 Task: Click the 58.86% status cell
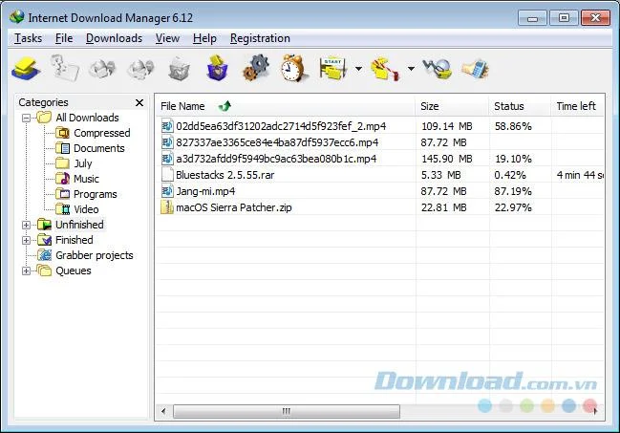pyautogui.click(x=513, y=126)
